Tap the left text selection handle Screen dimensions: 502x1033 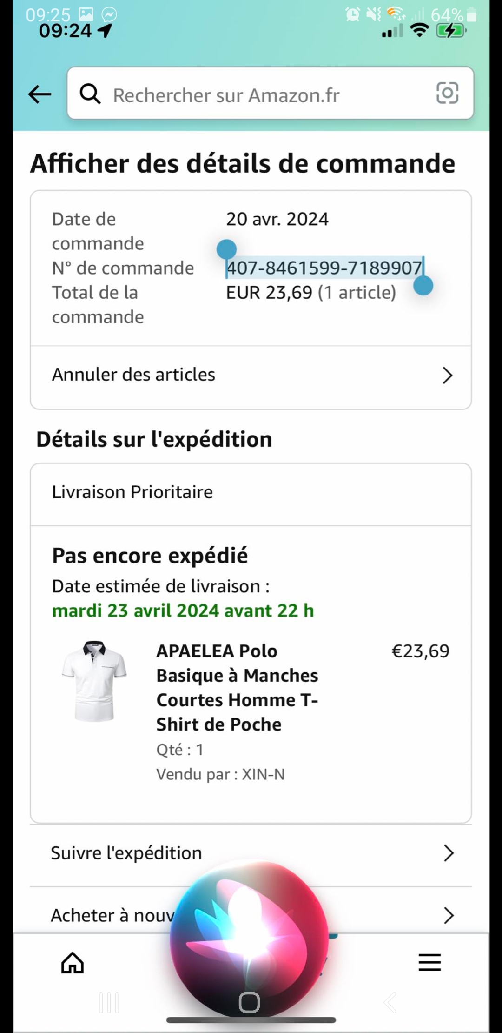click(227, 250)
